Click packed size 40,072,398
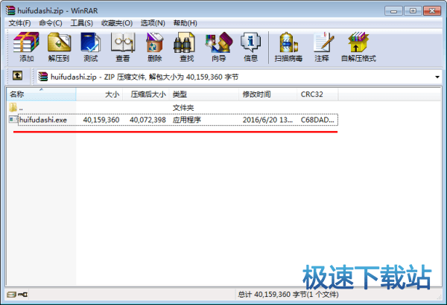The height and width of the screenshot is (305, 447). click(148, 120)
